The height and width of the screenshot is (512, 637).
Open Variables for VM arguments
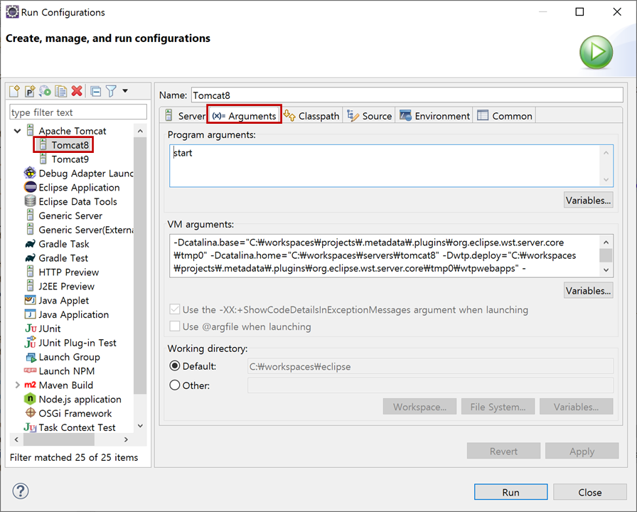tap(588, 291)
